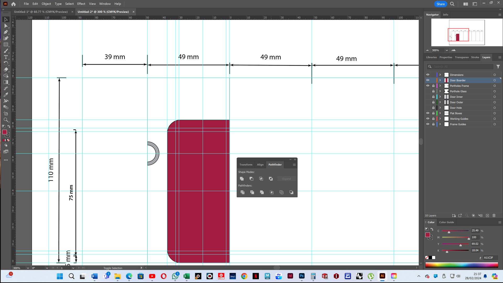Image resolution: width=503 pixels, height=283 pixels.
Task: Open the Navigator zoom level dropdown
Action: coord(447,50)
